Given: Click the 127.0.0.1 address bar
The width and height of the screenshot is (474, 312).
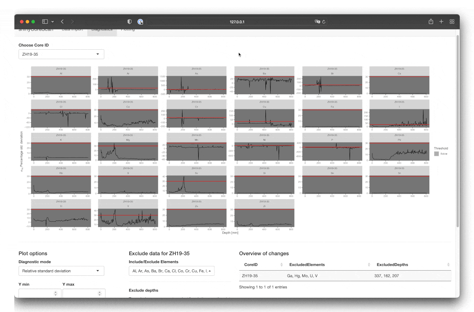Looking at the screenshot, I should (237, 22).
